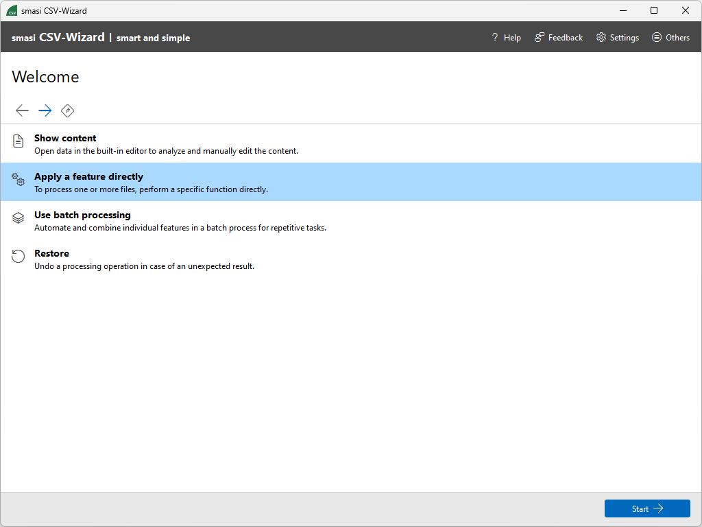Click the question mark Help icon
702x527 pixels.
495,37
